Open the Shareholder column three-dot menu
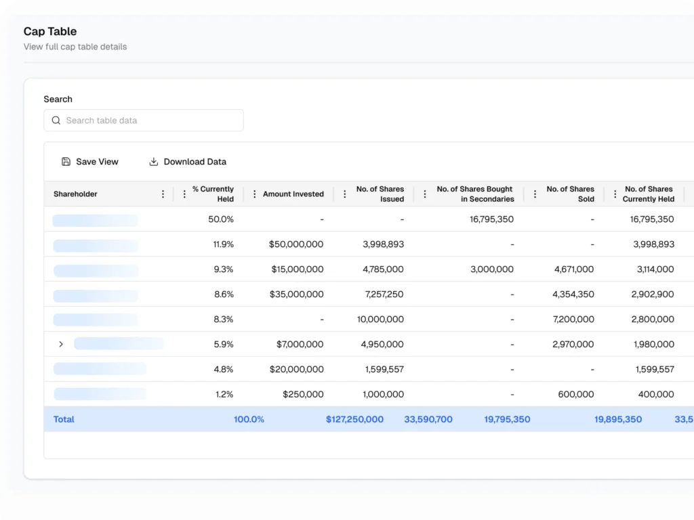The image size is (694, 520). pos(163,194)
